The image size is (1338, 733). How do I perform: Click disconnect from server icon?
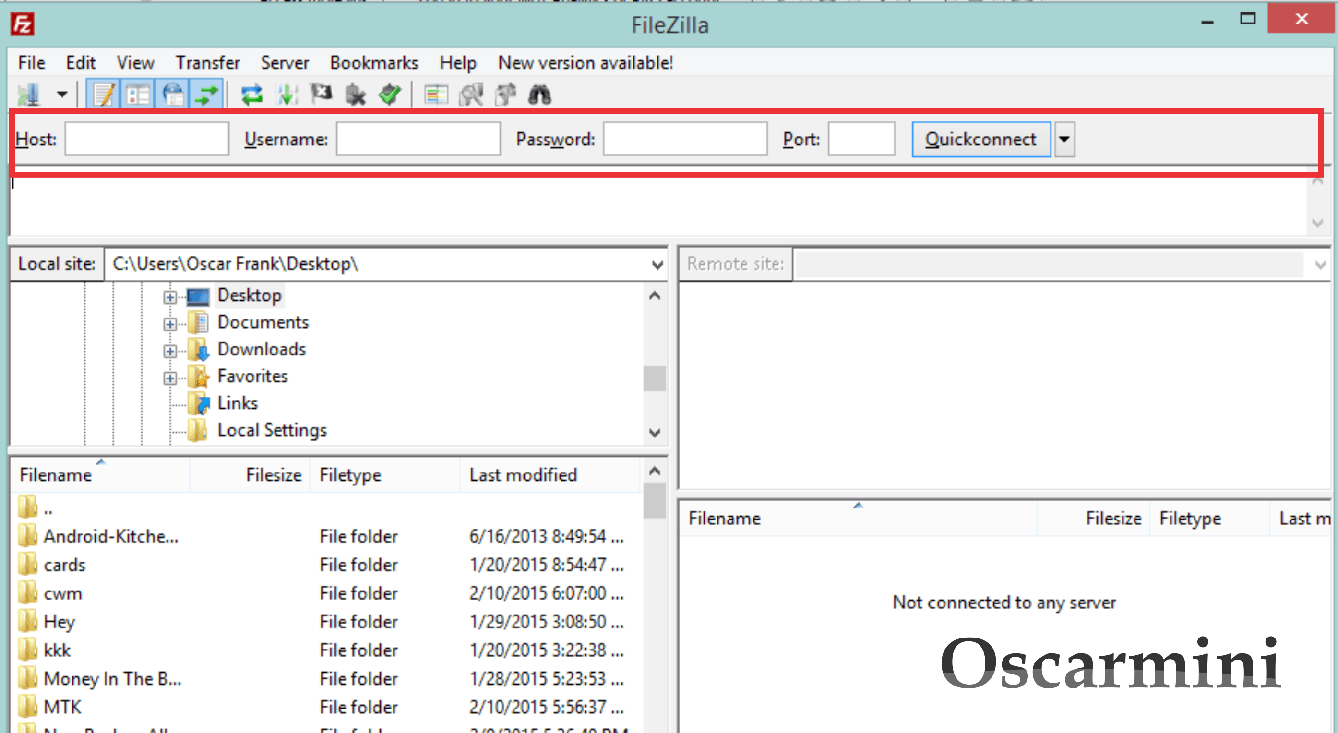click(356, 95)
